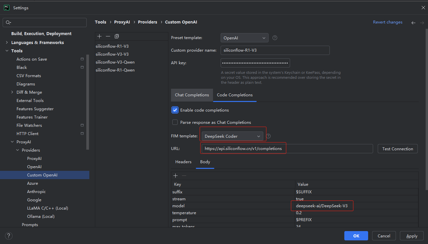Click the URL input field

click(x=287, y=149)
